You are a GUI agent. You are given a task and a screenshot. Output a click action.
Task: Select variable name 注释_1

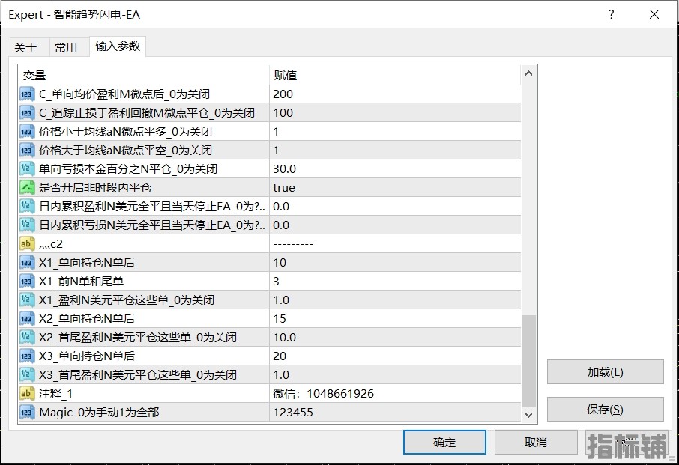point(56,394)
